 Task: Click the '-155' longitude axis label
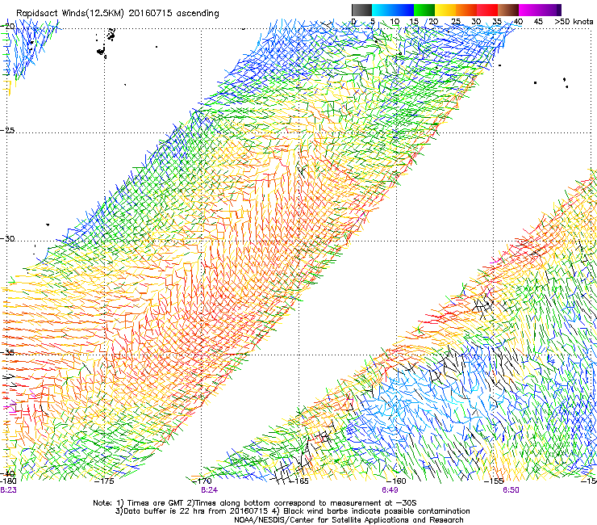point(494,481)
